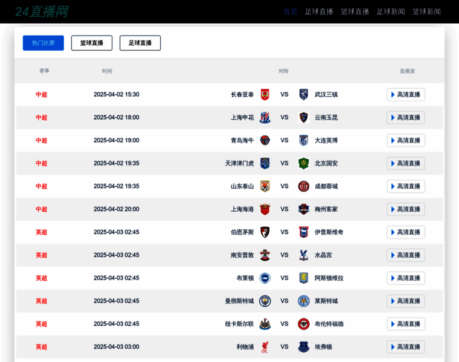459x362 pixels.
Task: Click the time 2025-04-02 19:00
Action: [117, 141]
